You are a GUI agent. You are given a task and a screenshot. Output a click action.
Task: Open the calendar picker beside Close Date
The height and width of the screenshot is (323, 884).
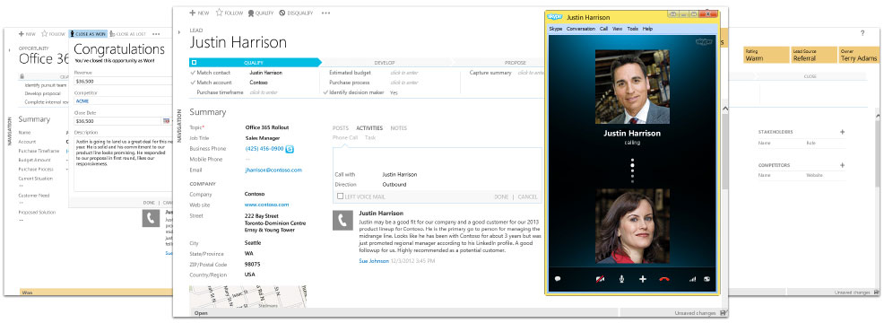tap(167, 121)
